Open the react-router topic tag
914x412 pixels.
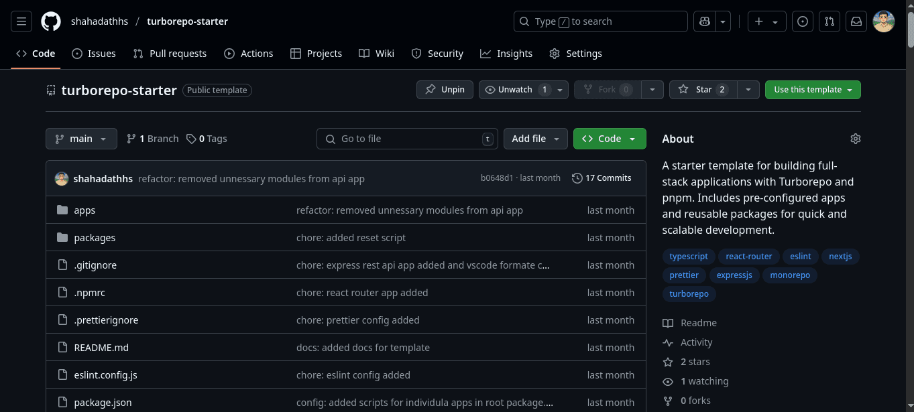pyautogui.click(x=748, y=257)
